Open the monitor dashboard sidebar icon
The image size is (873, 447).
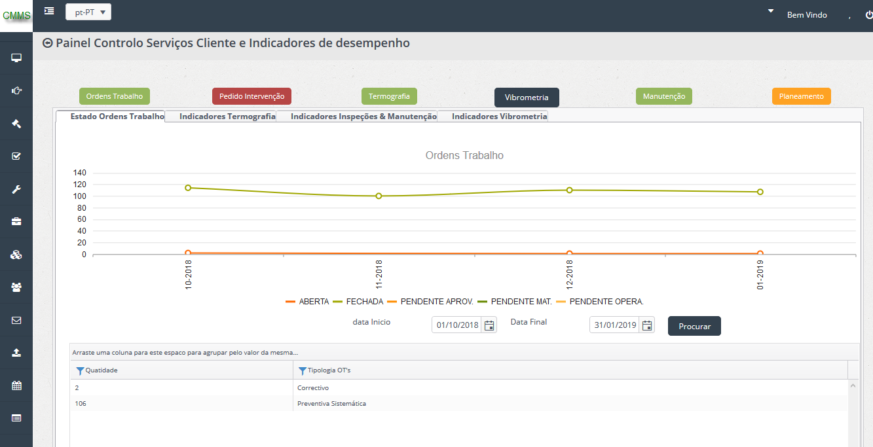point(16,58)
